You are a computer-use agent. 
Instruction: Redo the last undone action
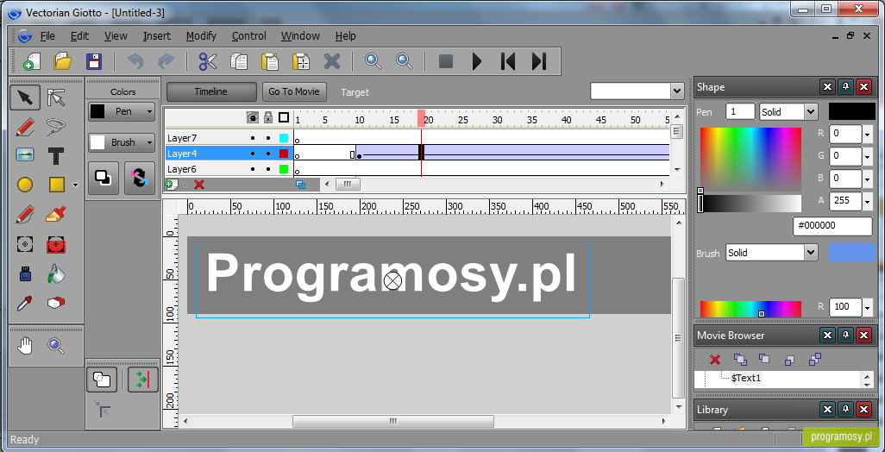166,61
